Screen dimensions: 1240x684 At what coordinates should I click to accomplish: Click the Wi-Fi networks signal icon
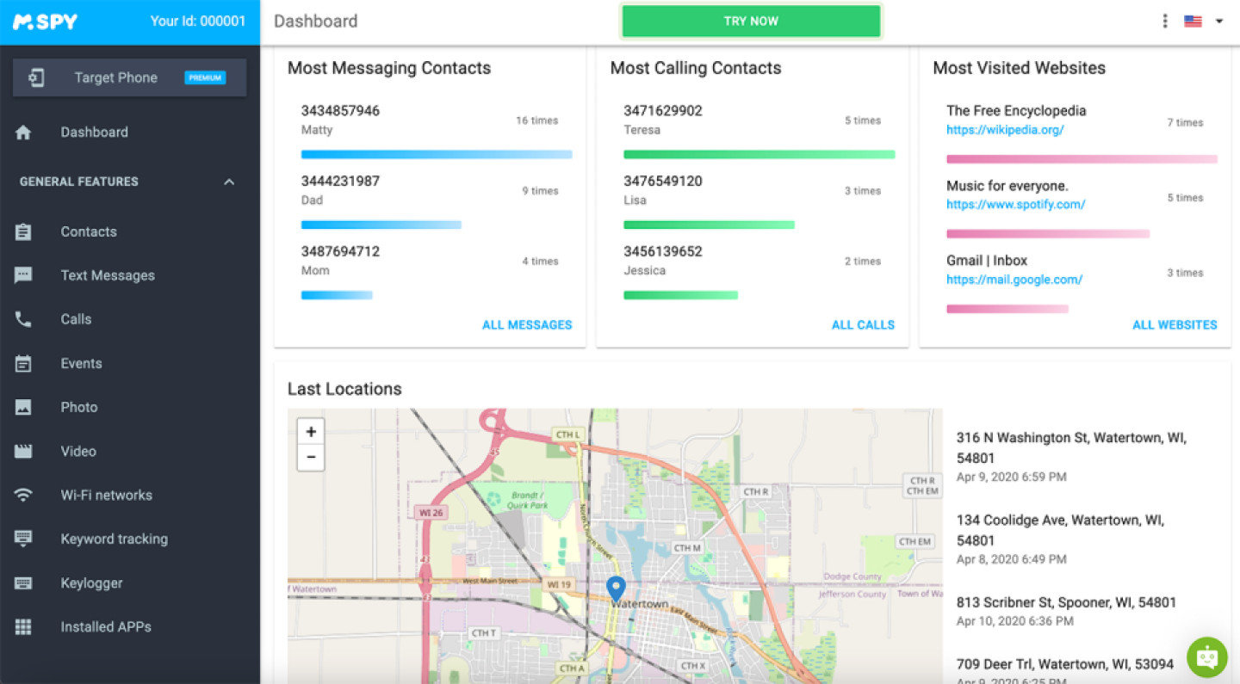[x=23, y=496]
